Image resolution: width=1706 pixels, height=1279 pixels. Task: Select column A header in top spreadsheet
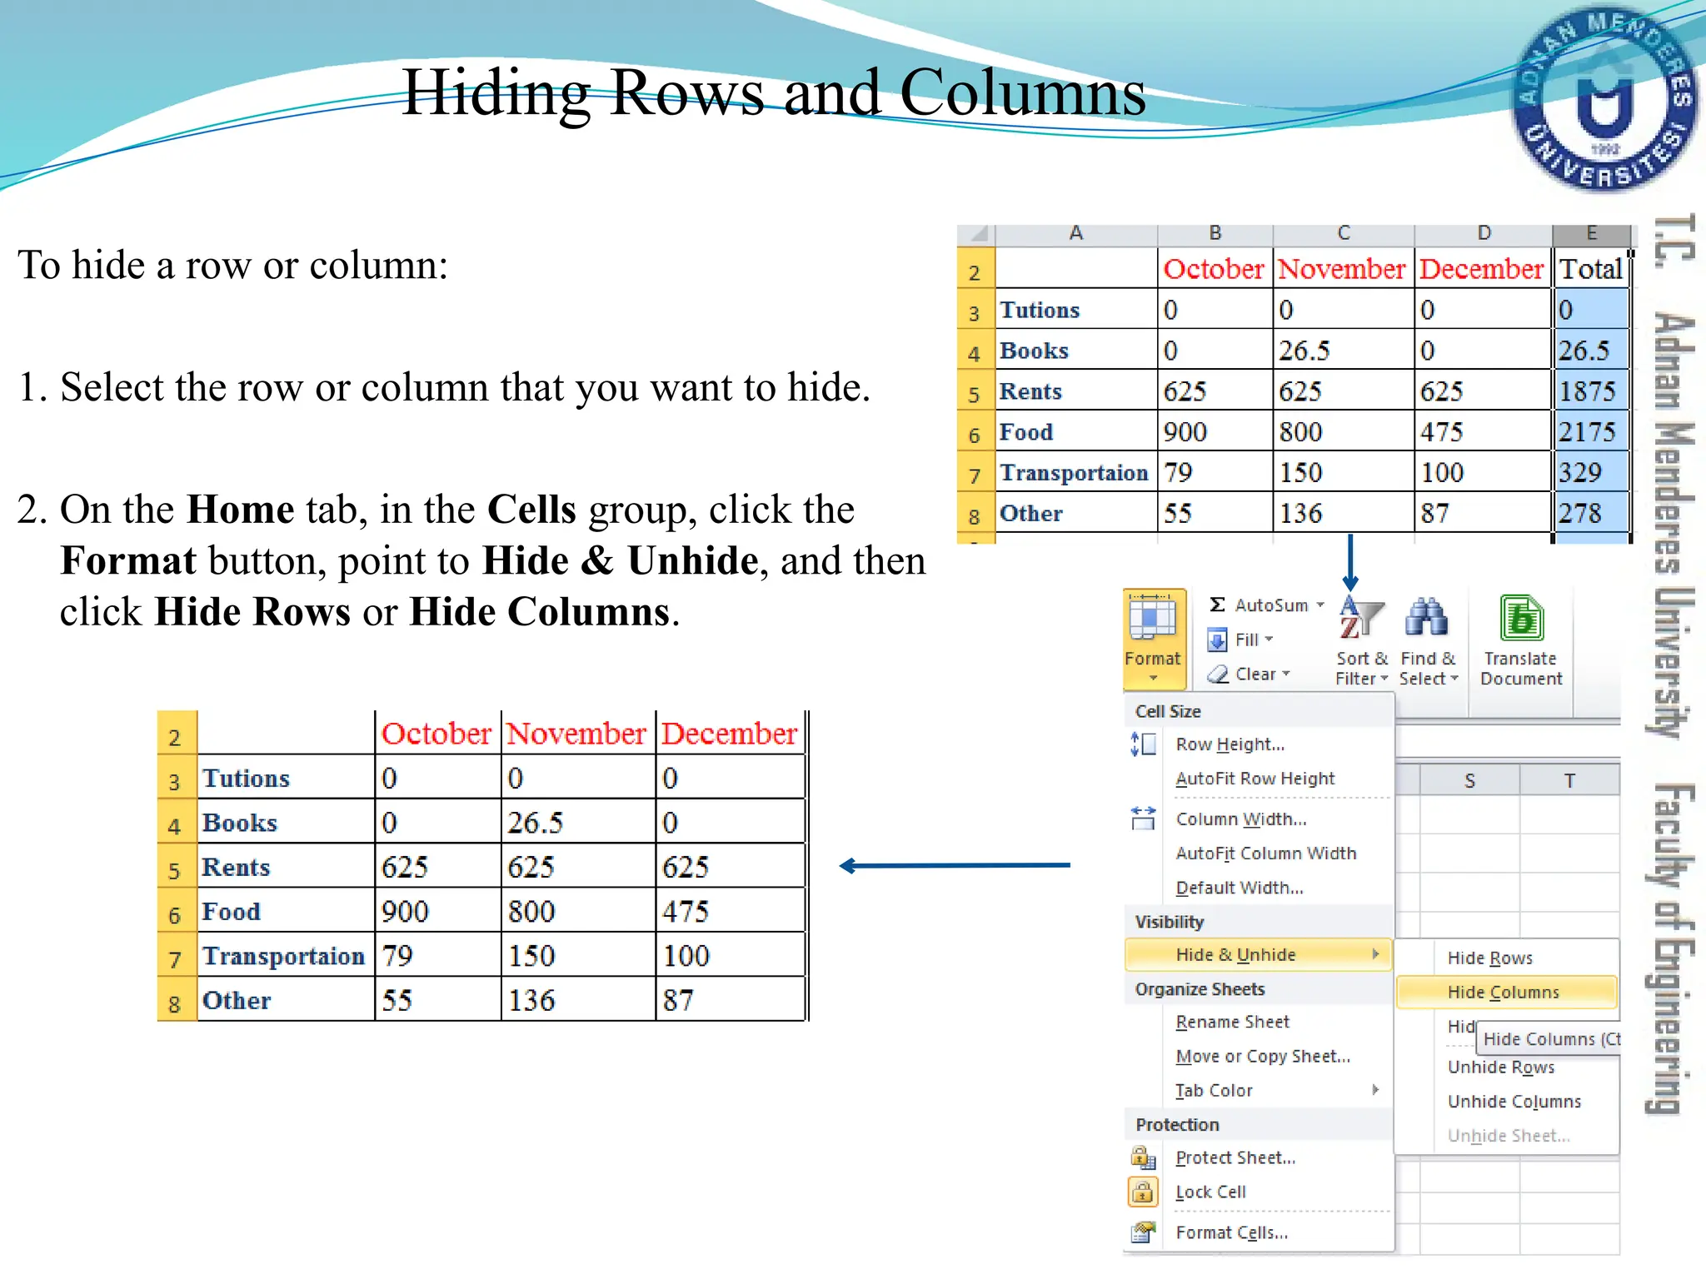[1076, 234]
